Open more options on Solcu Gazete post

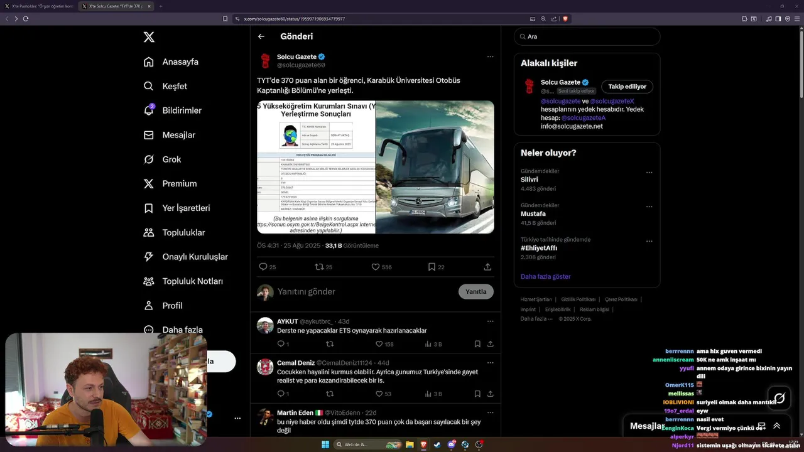click(x=490, y=56)
